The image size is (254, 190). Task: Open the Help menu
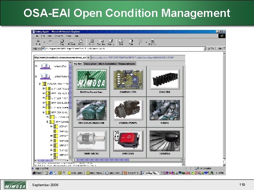coord(77,36)
